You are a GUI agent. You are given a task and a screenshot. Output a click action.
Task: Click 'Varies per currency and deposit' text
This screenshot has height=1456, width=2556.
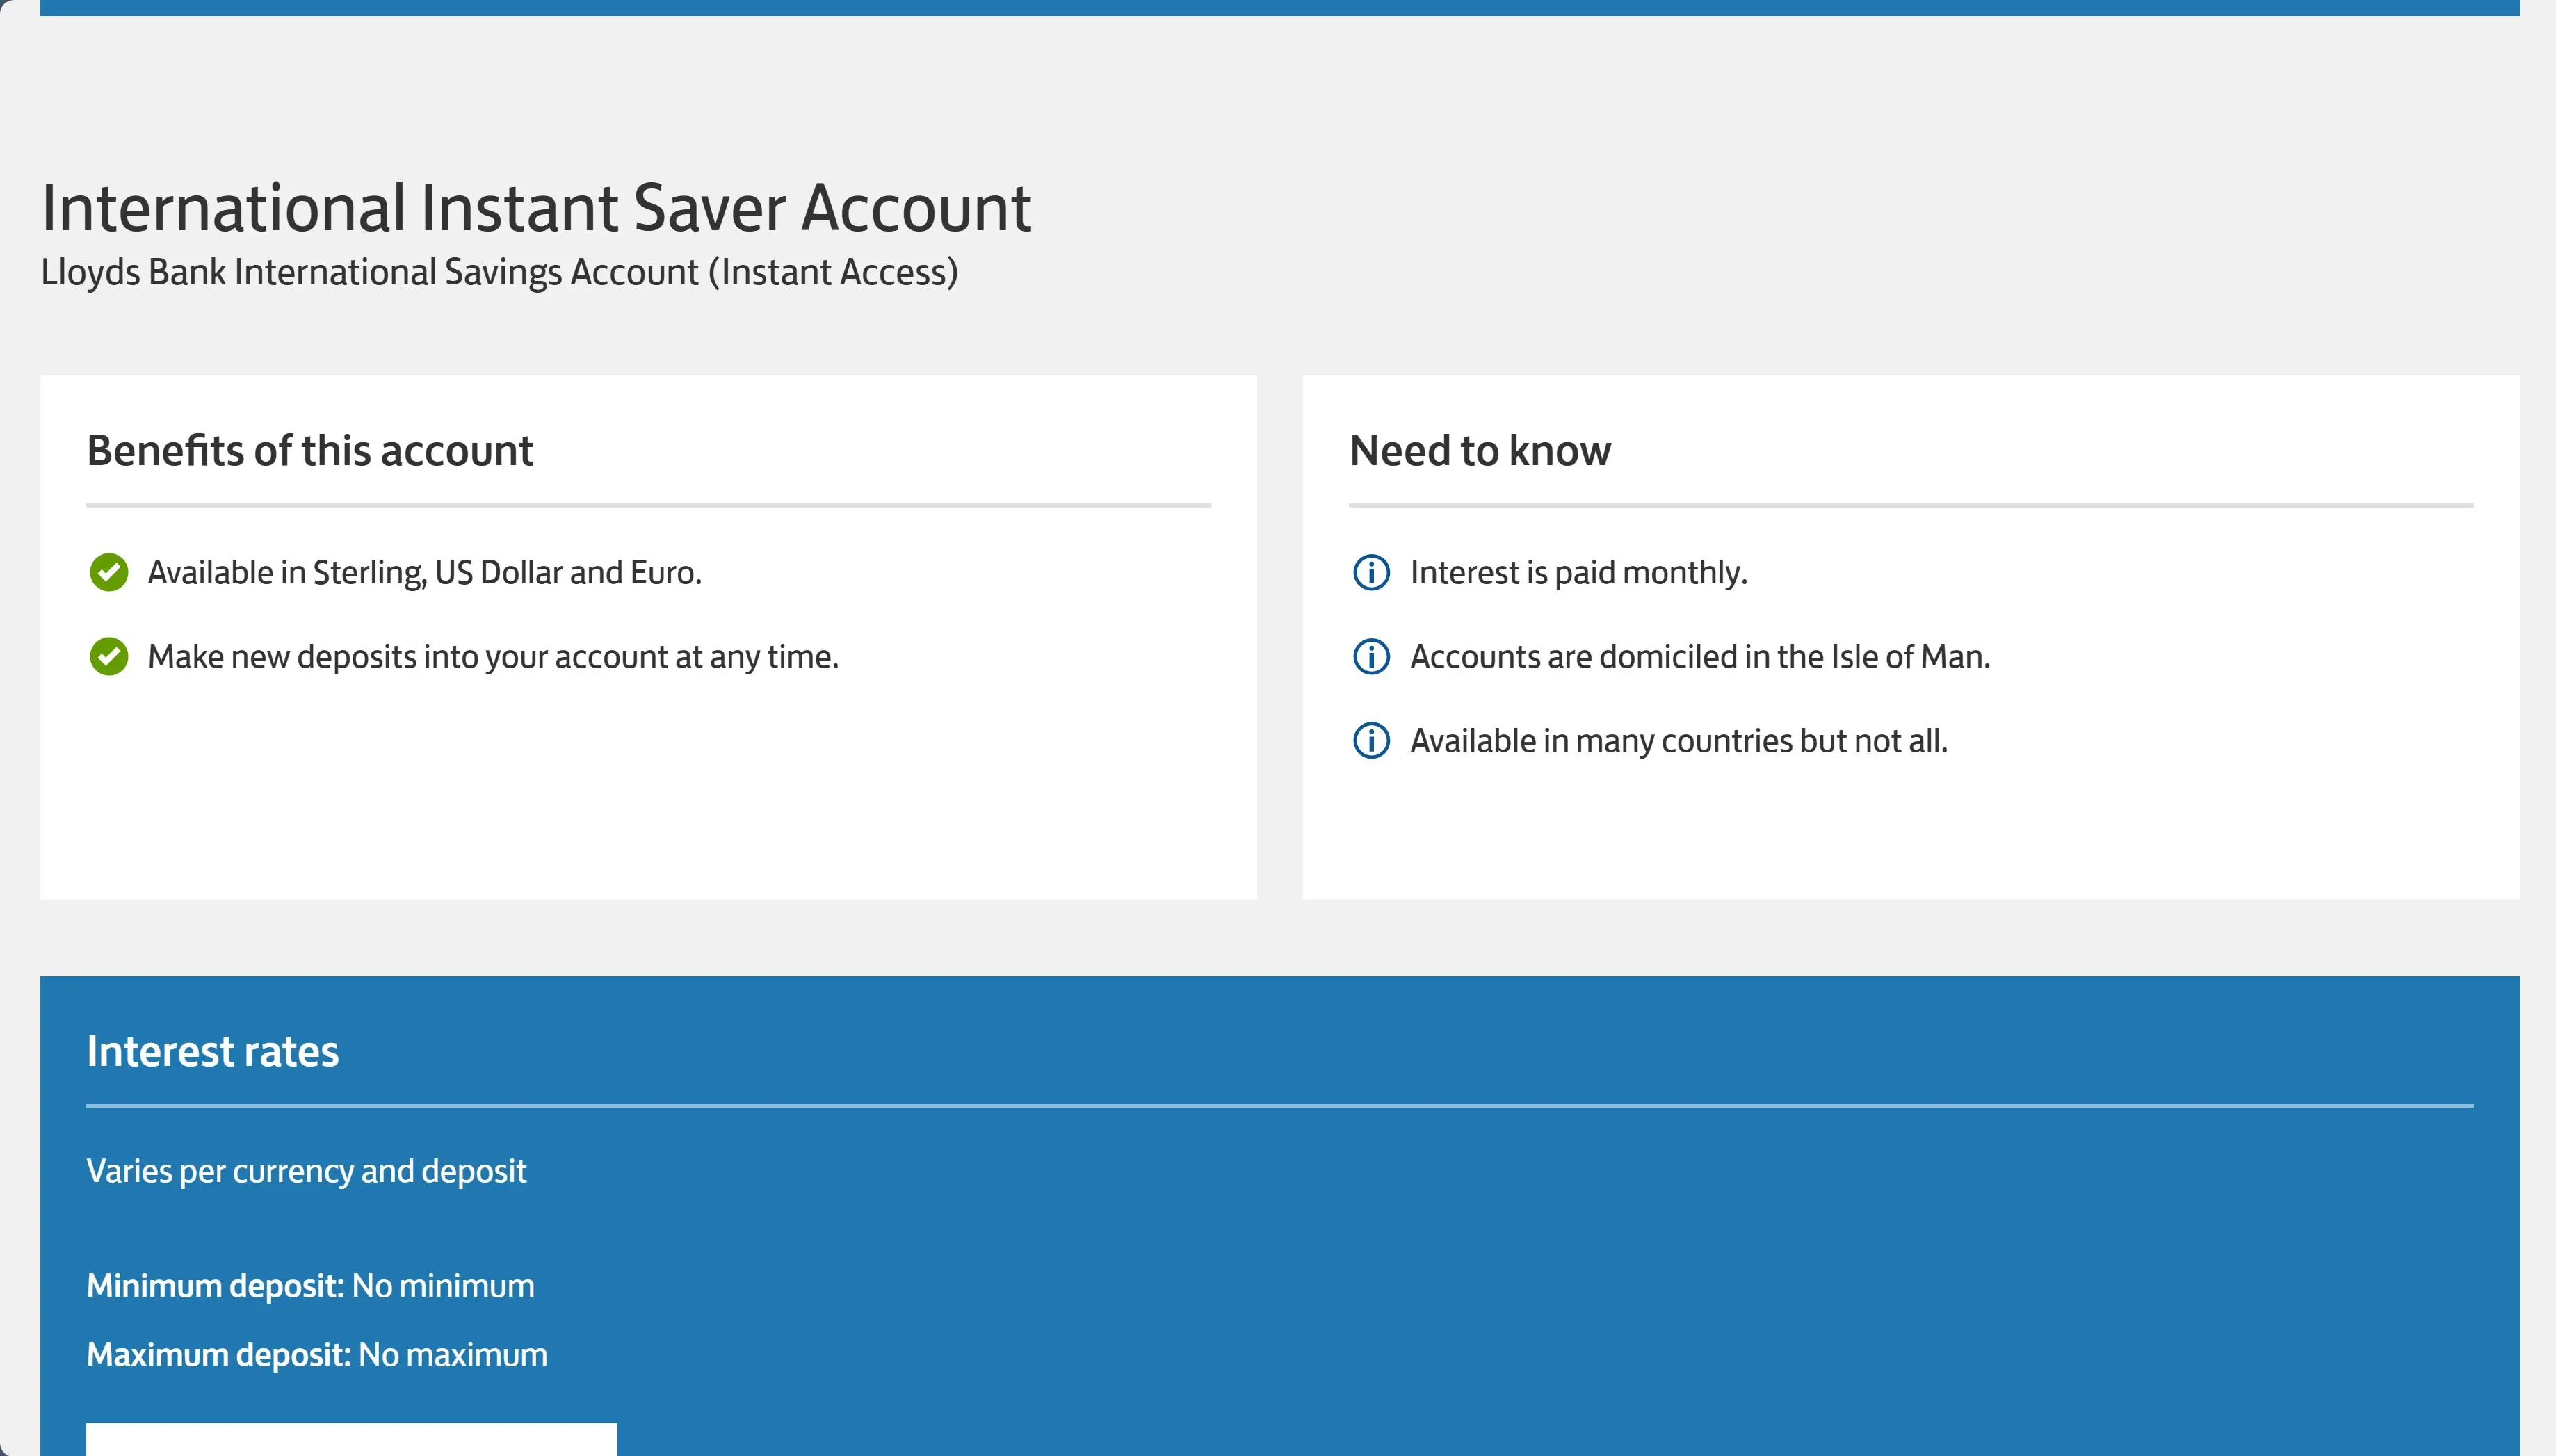click(x=306, y=1171)
